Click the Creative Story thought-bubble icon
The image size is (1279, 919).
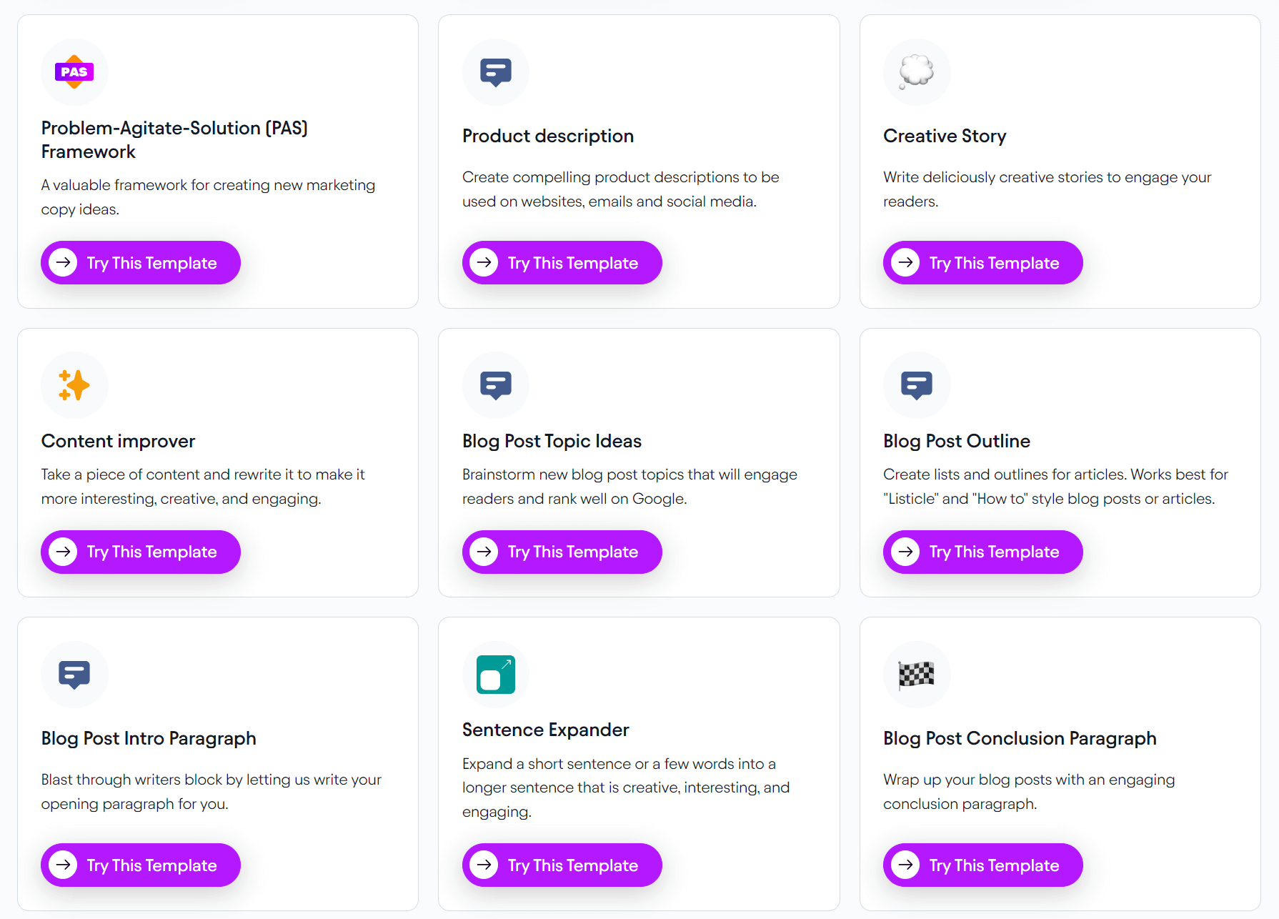pos(917,71)
